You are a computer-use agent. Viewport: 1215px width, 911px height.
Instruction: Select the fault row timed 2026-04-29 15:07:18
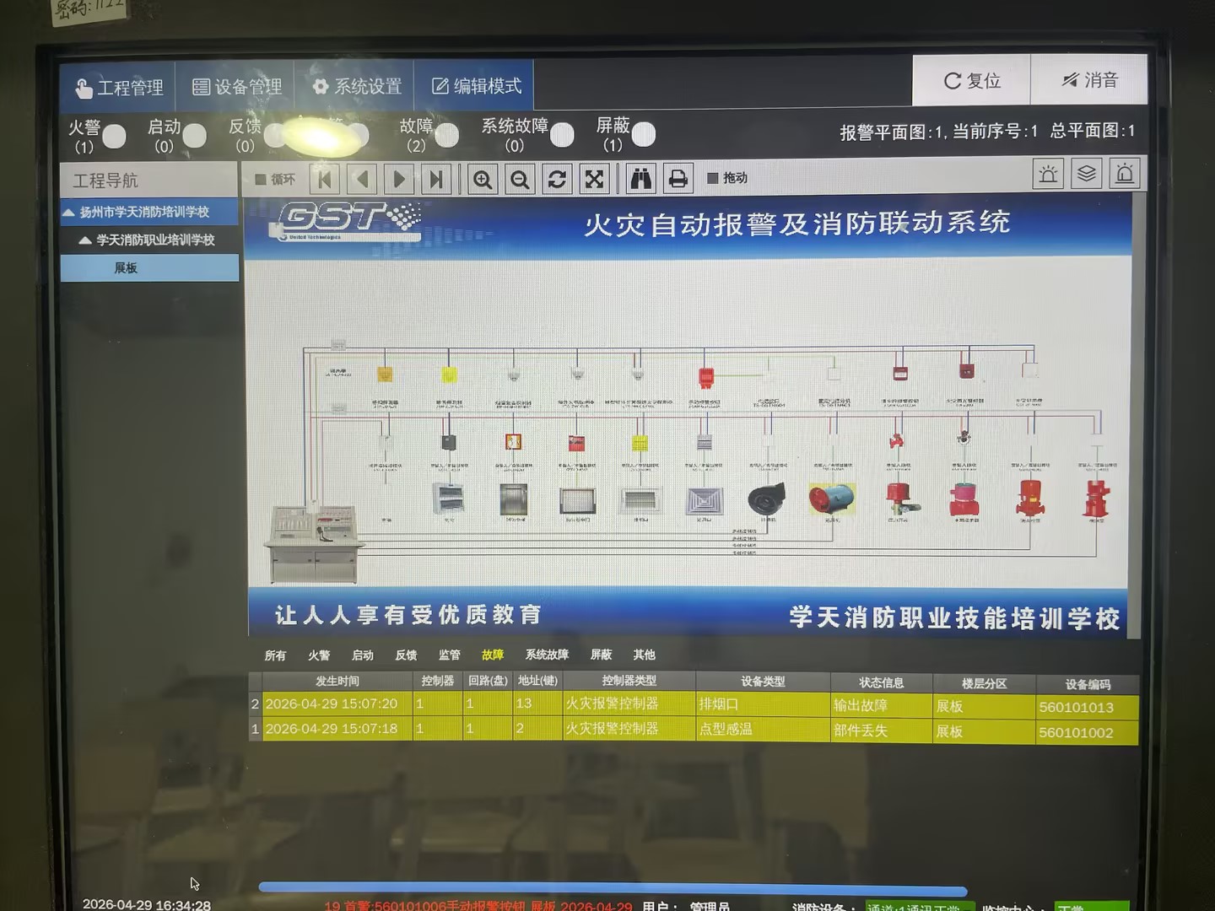pos(694,730)
